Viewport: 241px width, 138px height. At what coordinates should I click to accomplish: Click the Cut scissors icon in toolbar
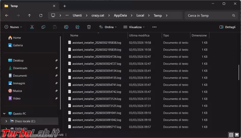pyautogui.click(x=32, y=27)
